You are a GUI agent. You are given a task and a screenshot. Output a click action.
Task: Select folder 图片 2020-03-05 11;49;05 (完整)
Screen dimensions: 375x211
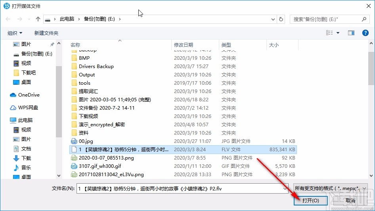[x=183, y=100]
